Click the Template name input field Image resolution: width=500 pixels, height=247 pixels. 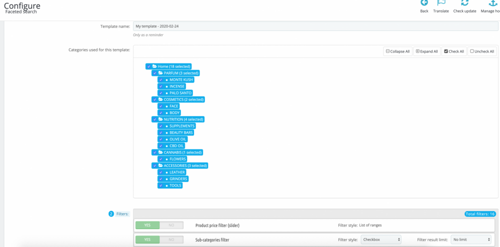click(x=315, y=26)
